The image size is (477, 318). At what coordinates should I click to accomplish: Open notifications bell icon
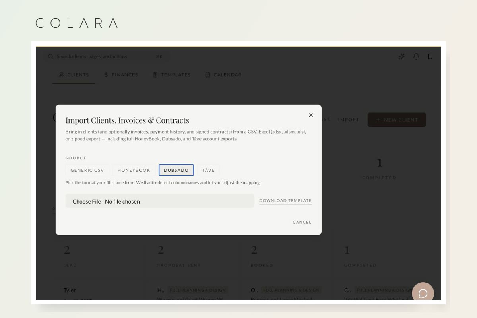click(416, 56)
